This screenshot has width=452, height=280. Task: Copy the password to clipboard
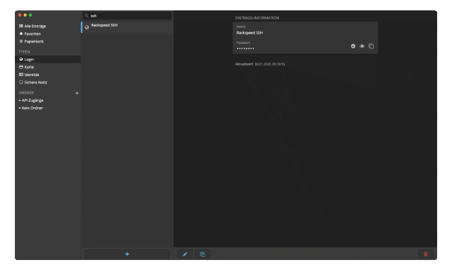pos(371,46)
